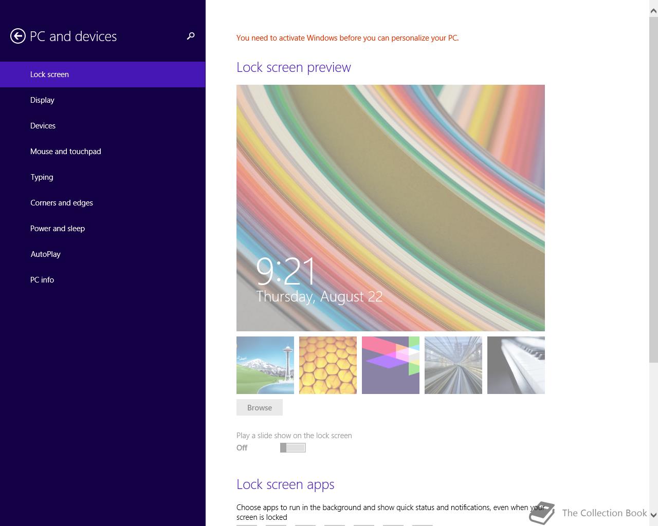
Task: Open the Display settings section
Action: point(103,100)
